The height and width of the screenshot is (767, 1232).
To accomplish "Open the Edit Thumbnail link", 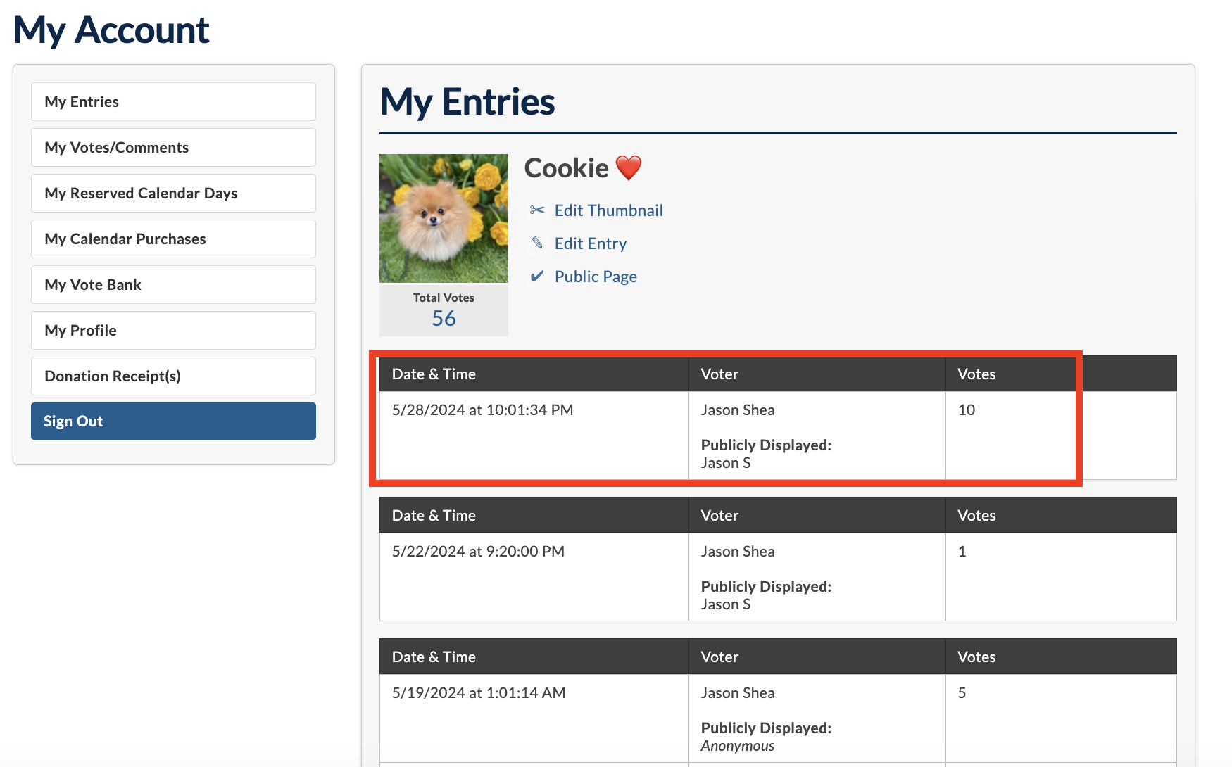I will point(608,210).
